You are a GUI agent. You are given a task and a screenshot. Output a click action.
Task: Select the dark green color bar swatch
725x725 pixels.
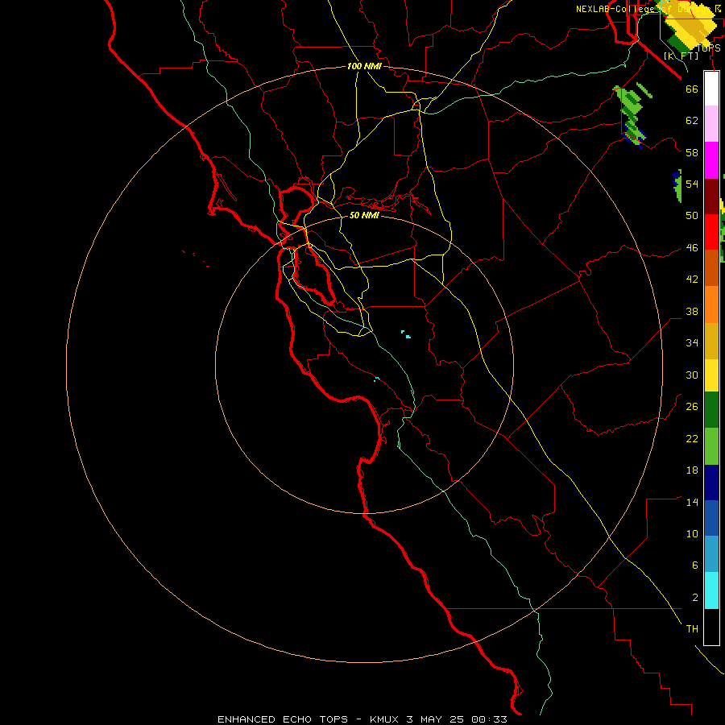711,410
